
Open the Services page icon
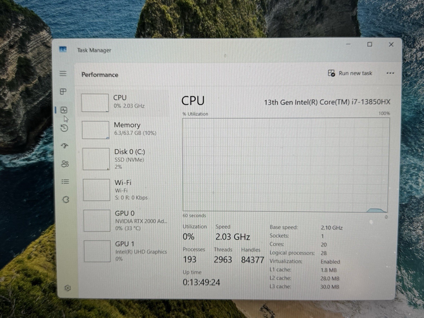66,199
